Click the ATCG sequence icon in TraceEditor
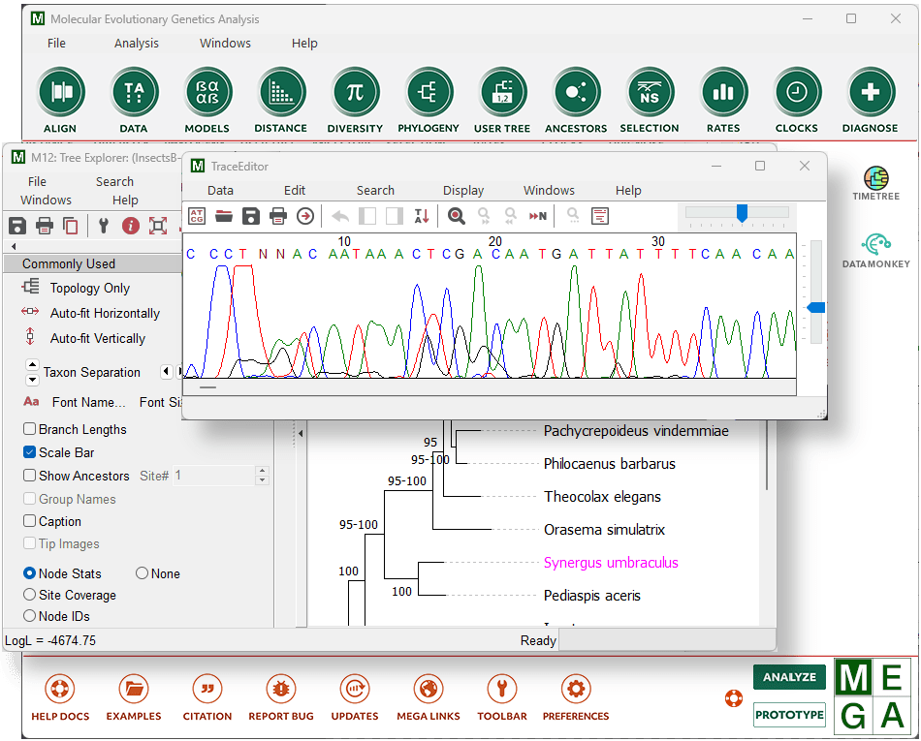This screenshot has width=921, height=741. (197, 216)
